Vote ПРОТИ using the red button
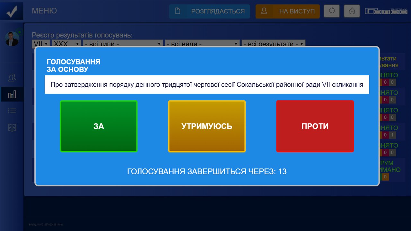 coord(315,126)
